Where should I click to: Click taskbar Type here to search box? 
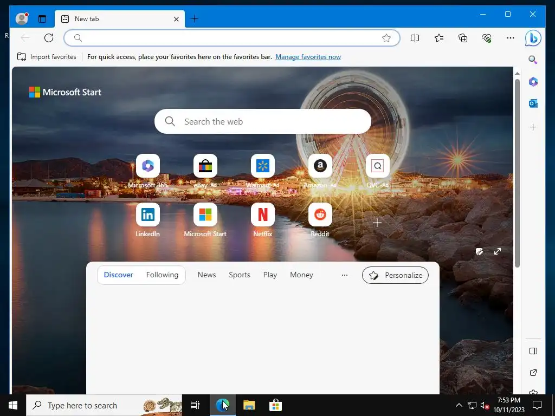(x=104, y=405)
